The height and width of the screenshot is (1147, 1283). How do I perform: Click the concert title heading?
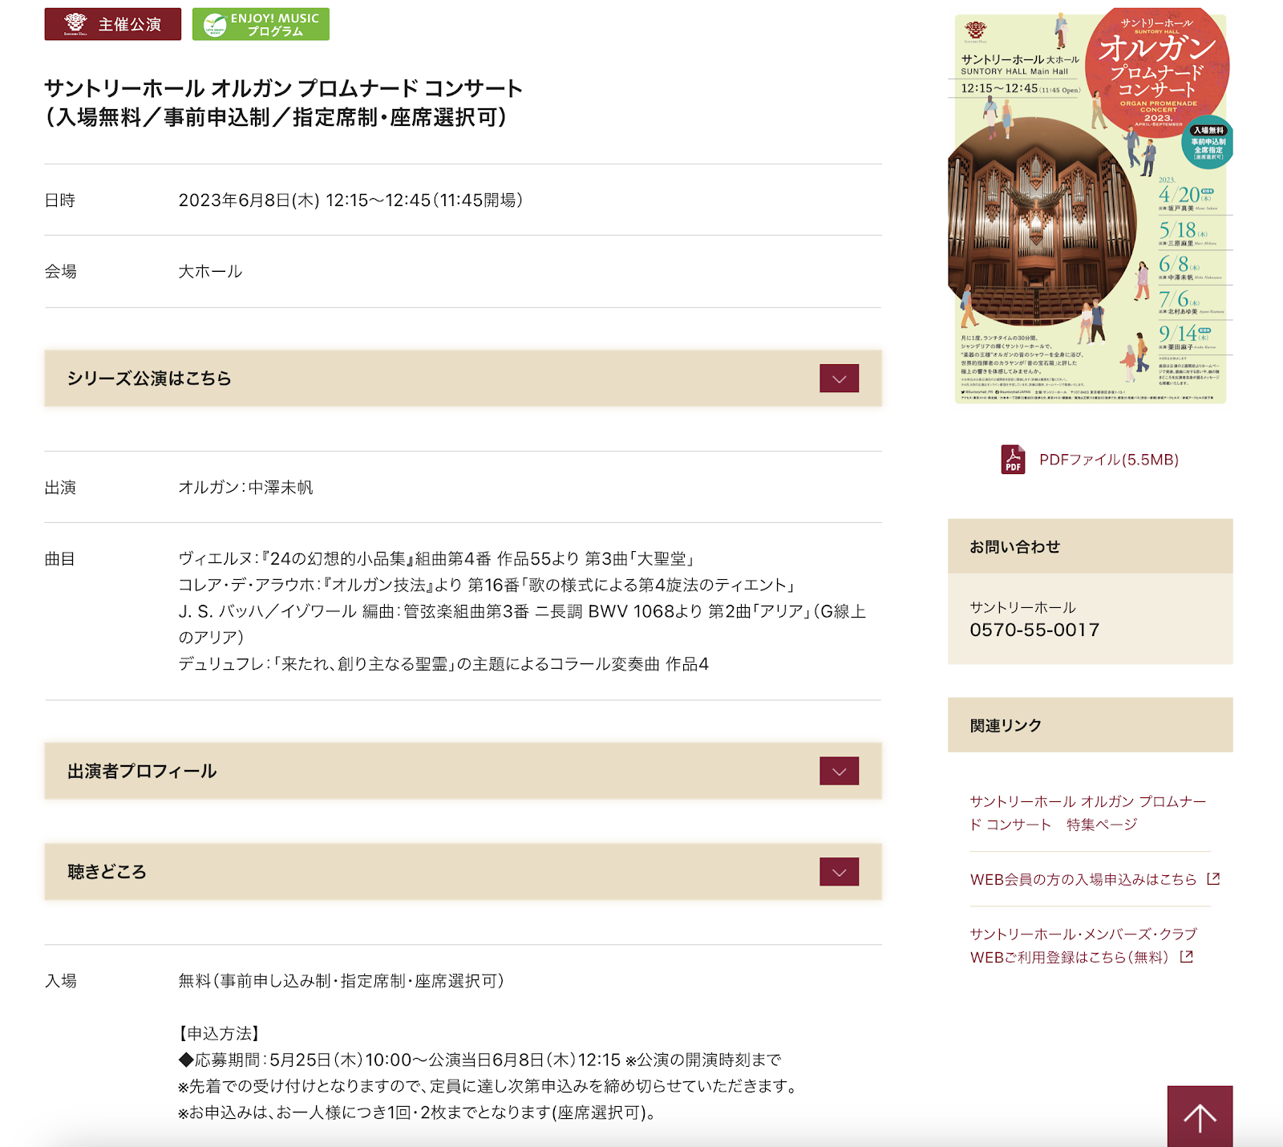coord(284,103)
